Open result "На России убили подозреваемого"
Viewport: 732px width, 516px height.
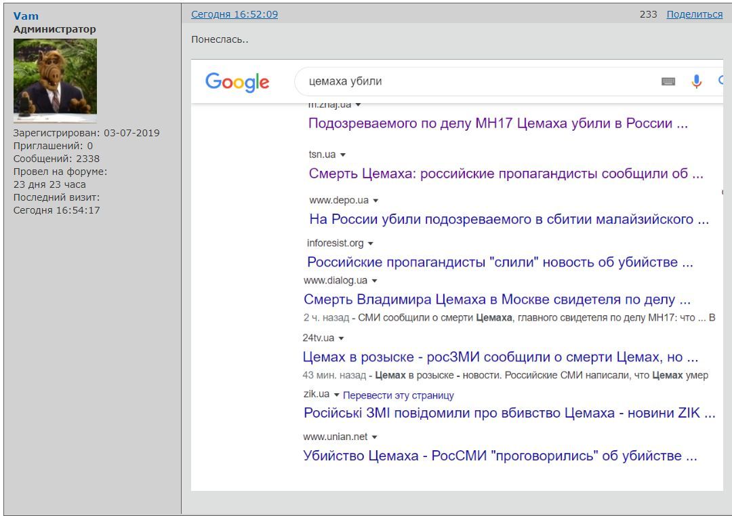tap(509, 219)
